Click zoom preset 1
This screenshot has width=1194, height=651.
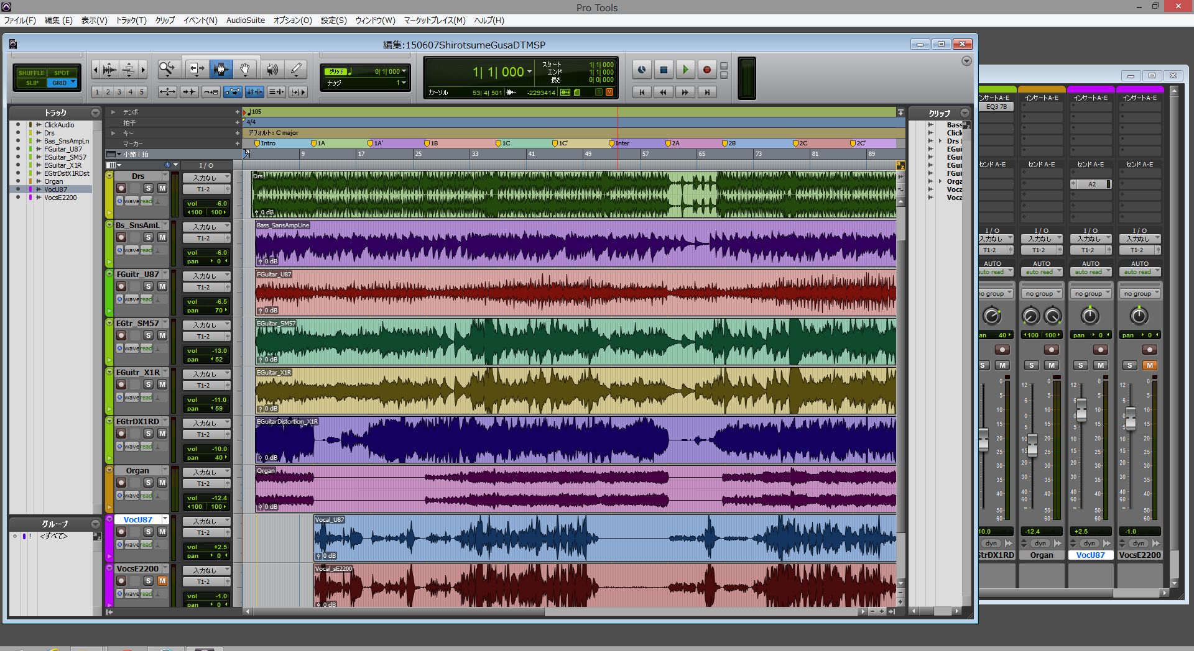[97, 92]
